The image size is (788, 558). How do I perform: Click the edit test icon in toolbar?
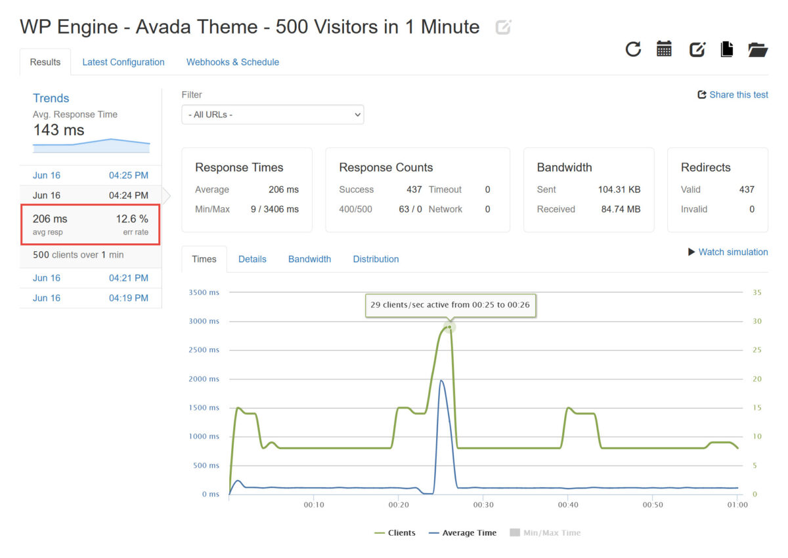(x=697, y=49)
